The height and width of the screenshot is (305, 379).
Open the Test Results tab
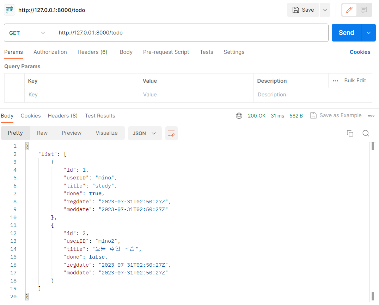100,116
